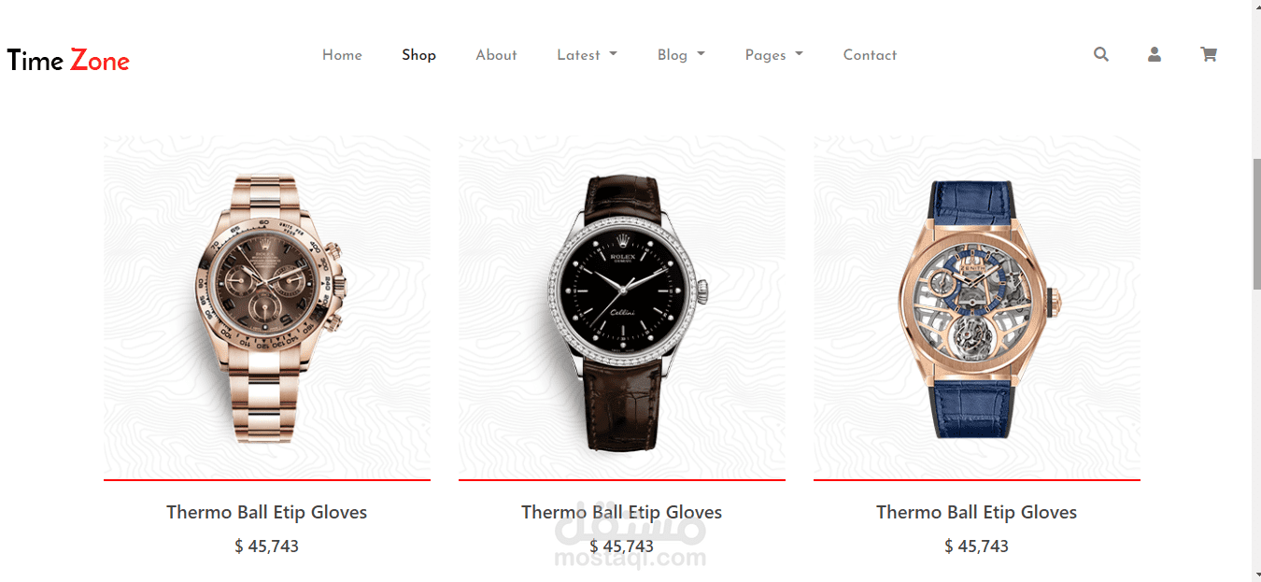
Task: Click the Time Zone logo
Action: (x=68, y=61)
